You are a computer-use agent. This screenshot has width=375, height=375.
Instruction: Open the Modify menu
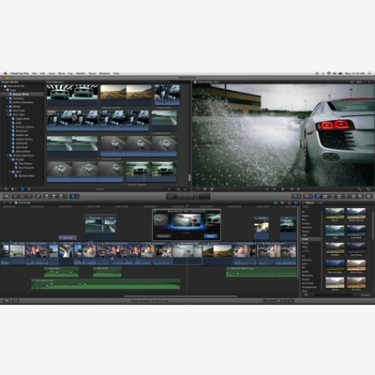81,73
